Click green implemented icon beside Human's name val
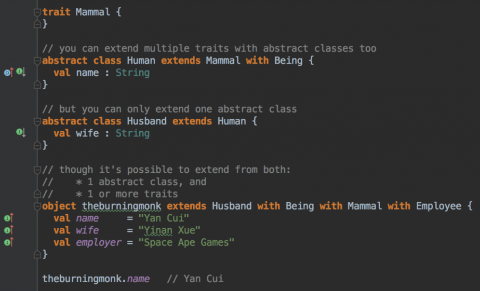This screenshot has height=291, width=480. [20, 72]
